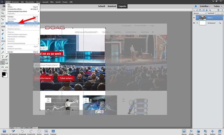Open the Organizer from the bottom bar

[53, 131]
